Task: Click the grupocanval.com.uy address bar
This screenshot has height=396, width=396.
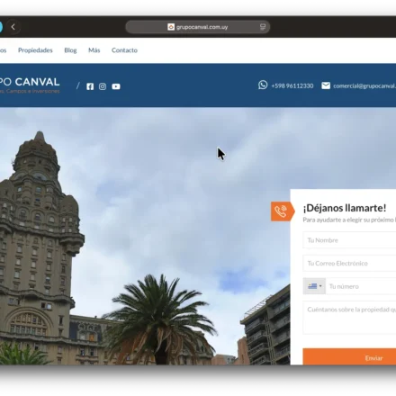Action: click(198, 27)
